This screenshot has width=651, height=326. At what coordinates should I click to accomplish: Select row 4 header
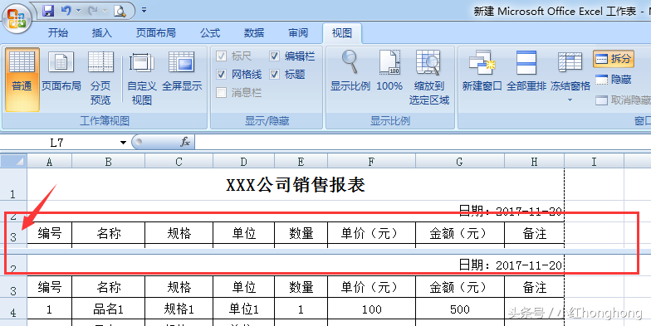point(13,309)
